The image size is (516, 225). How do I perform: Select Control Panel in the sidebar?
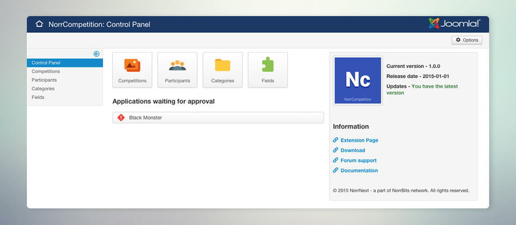click(x=65, y=63)
